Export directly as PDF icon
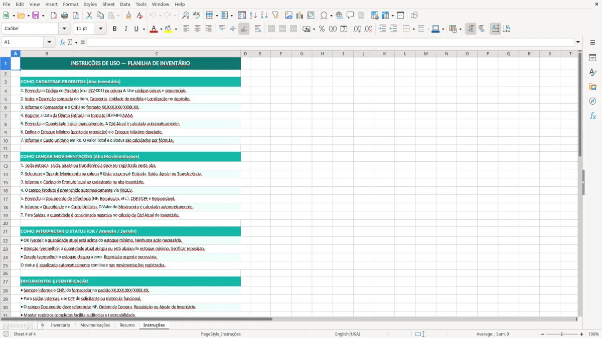This screenshot has height=338, width=602. pos(54,16)
